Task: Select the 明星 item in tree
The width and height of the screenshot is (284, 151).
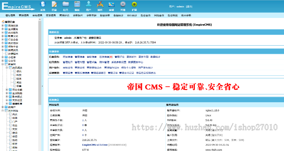Action: (15, 144)
